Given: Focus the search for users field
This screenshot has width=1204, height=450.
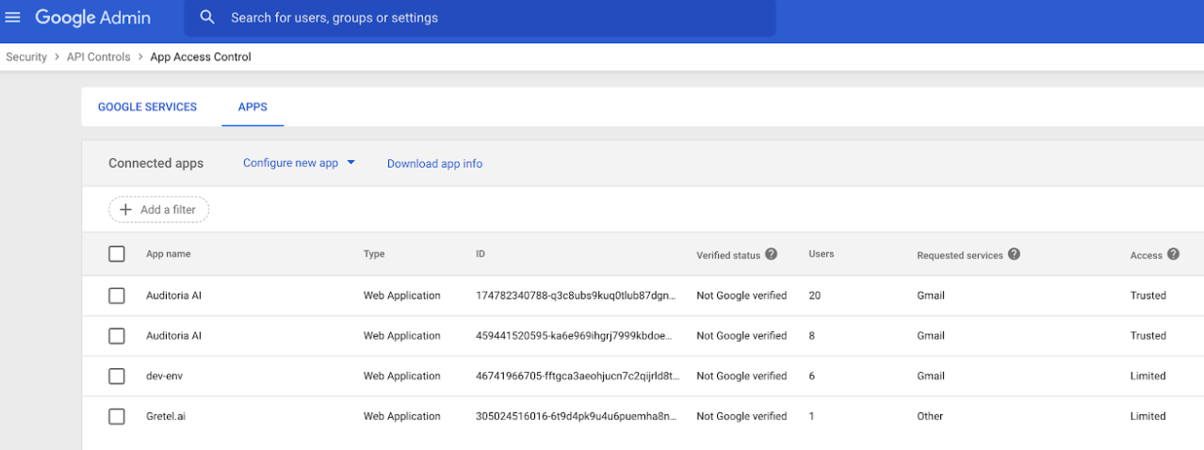Looking at the screenshot, I should coord(480,18).
